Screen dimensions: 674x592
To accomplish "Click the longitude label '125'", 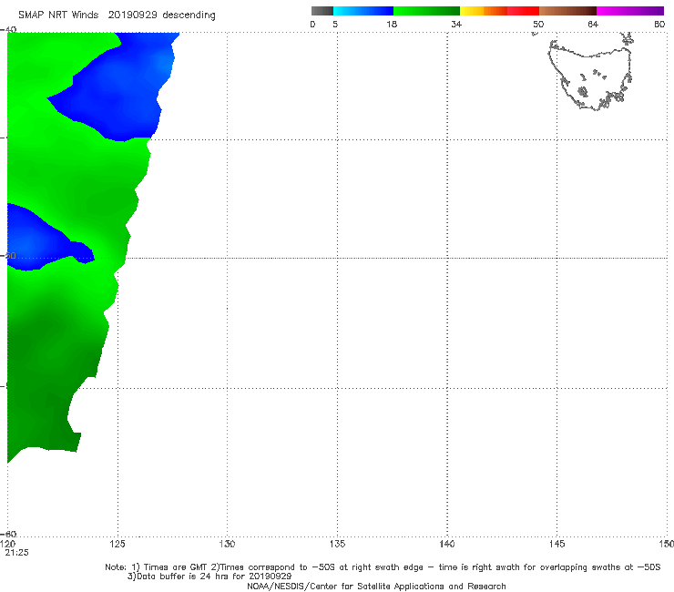I will coord(117,545).
